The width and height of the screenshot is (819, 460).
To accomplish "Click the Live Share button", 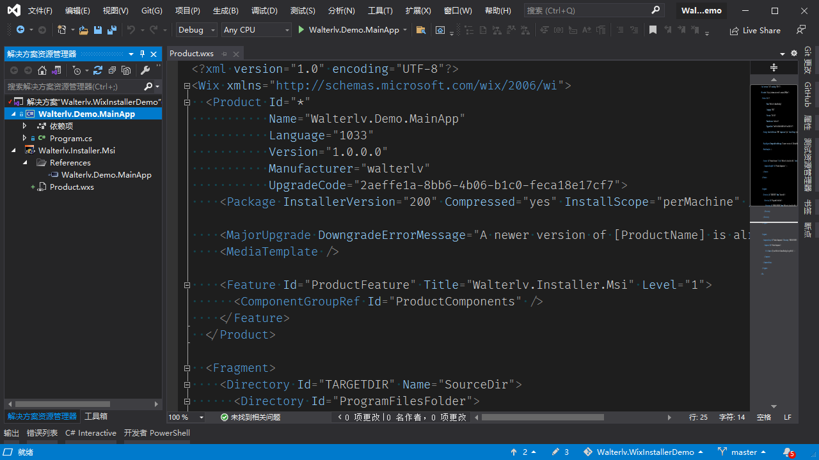I will [755, 30].
